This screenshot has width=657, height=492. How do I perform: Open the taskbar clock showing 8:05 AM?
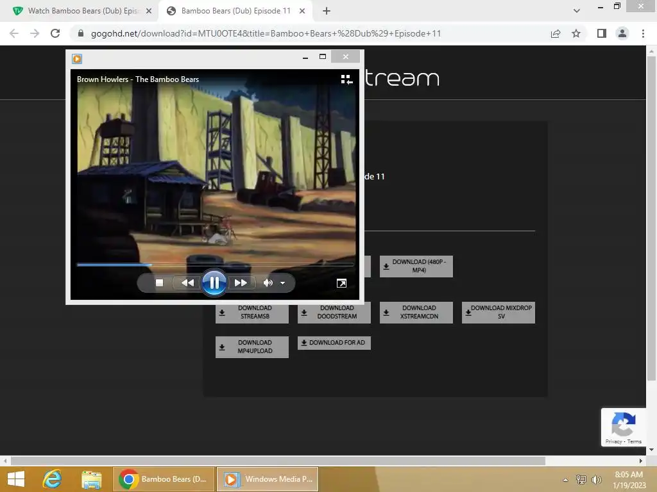[629, 480]
